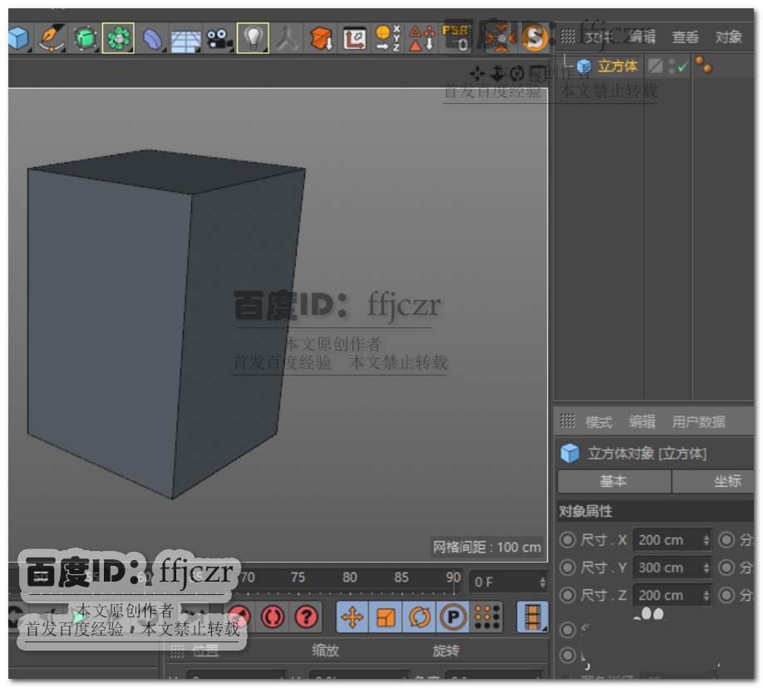Switch to the 坐标 tab
This screenshot has height=688, width=763.
(x=713, y=481)
